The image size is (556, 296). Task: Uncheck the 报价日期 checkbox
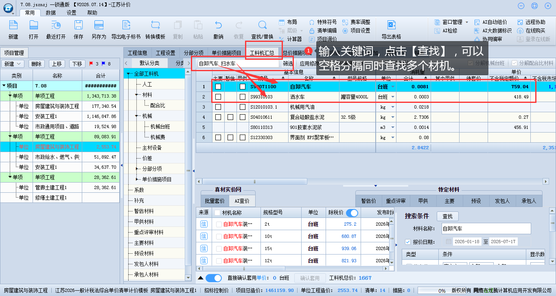coord(408,242)
